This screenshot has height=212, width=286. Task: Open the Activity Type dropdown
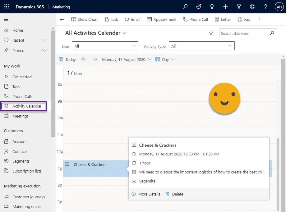[x=201, y=46]
